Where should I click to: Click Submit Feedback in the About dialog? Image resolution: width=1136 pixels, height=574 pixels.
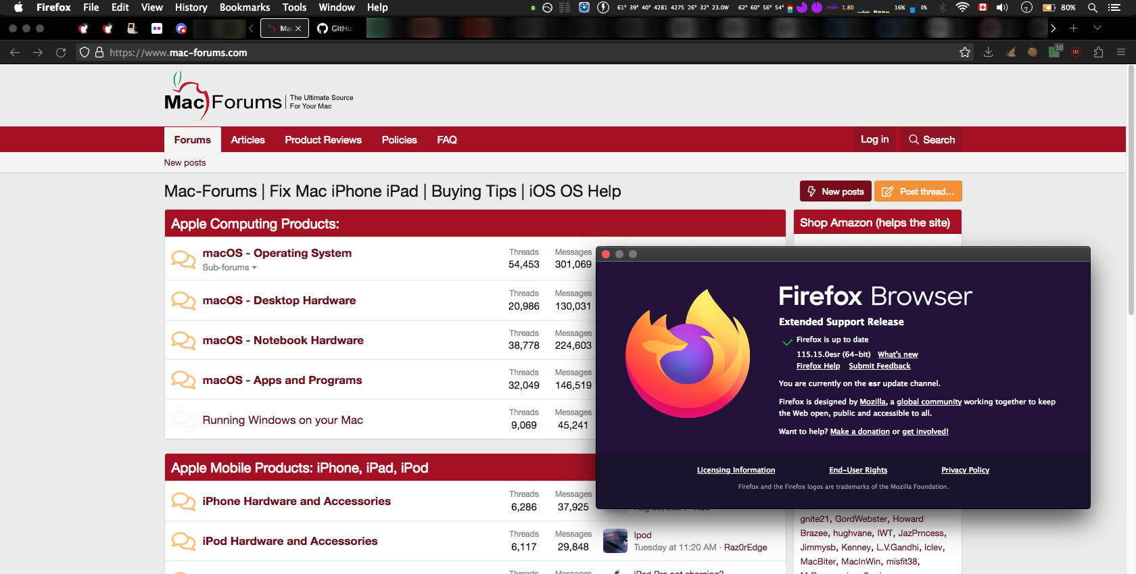tap(880, 366)
